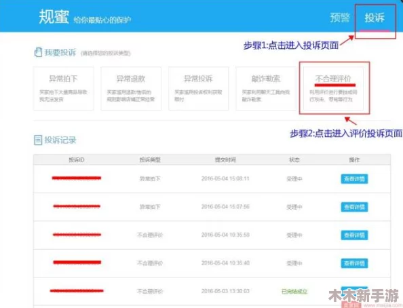The height and width of the screenshot is (308, 403).
Task: Click 受理中 status in the 15:07:56 row
Action: (294, 207)
